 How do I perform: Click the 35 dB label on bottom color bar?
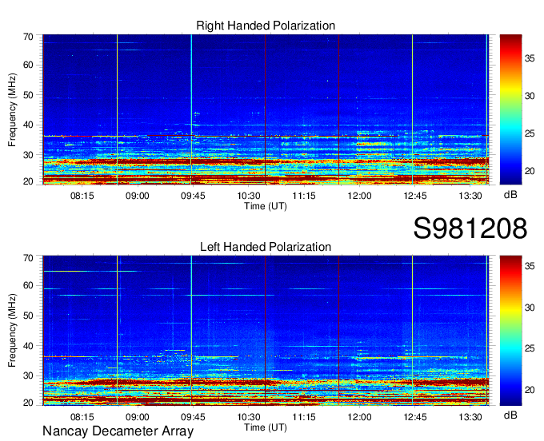click(530, 266)
